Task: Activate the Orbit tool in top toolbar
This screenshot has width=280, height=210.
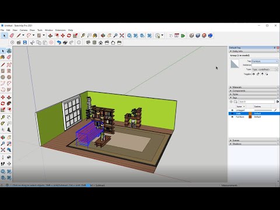Action: [x=103, y=36]
